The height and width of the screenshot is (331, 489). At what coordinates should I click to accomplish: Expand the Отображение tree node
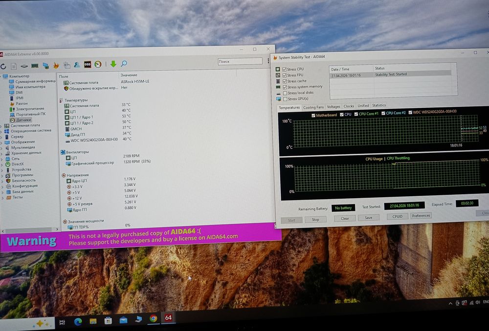pyautogui.click(x=1, y=142)
